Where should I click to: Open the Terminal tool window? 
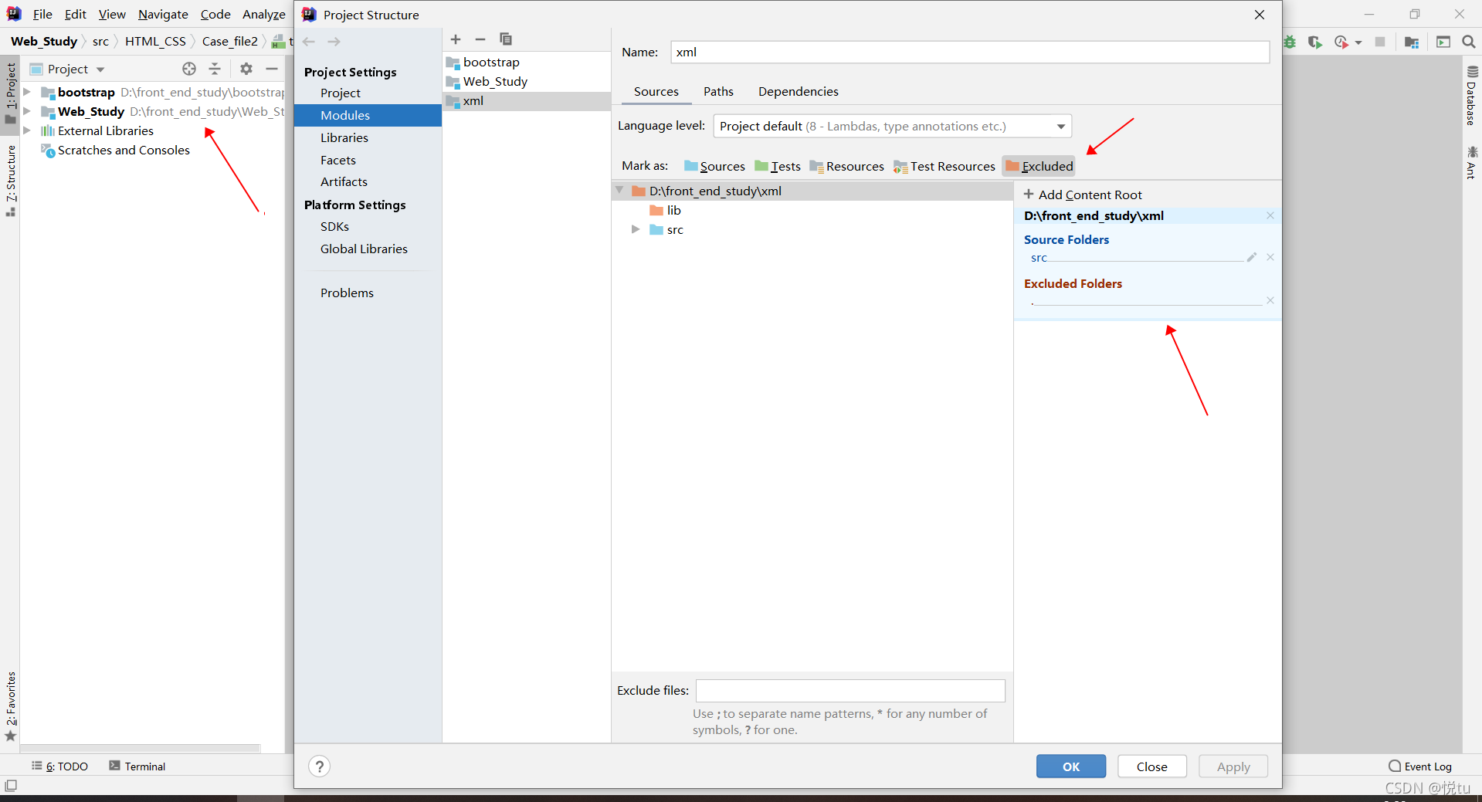pos(137,766)
